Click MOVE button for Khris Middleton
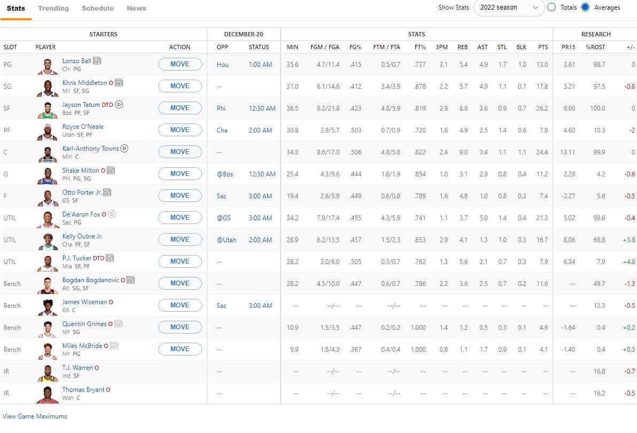This screenshot has height=433, width=637. point(180,86)
